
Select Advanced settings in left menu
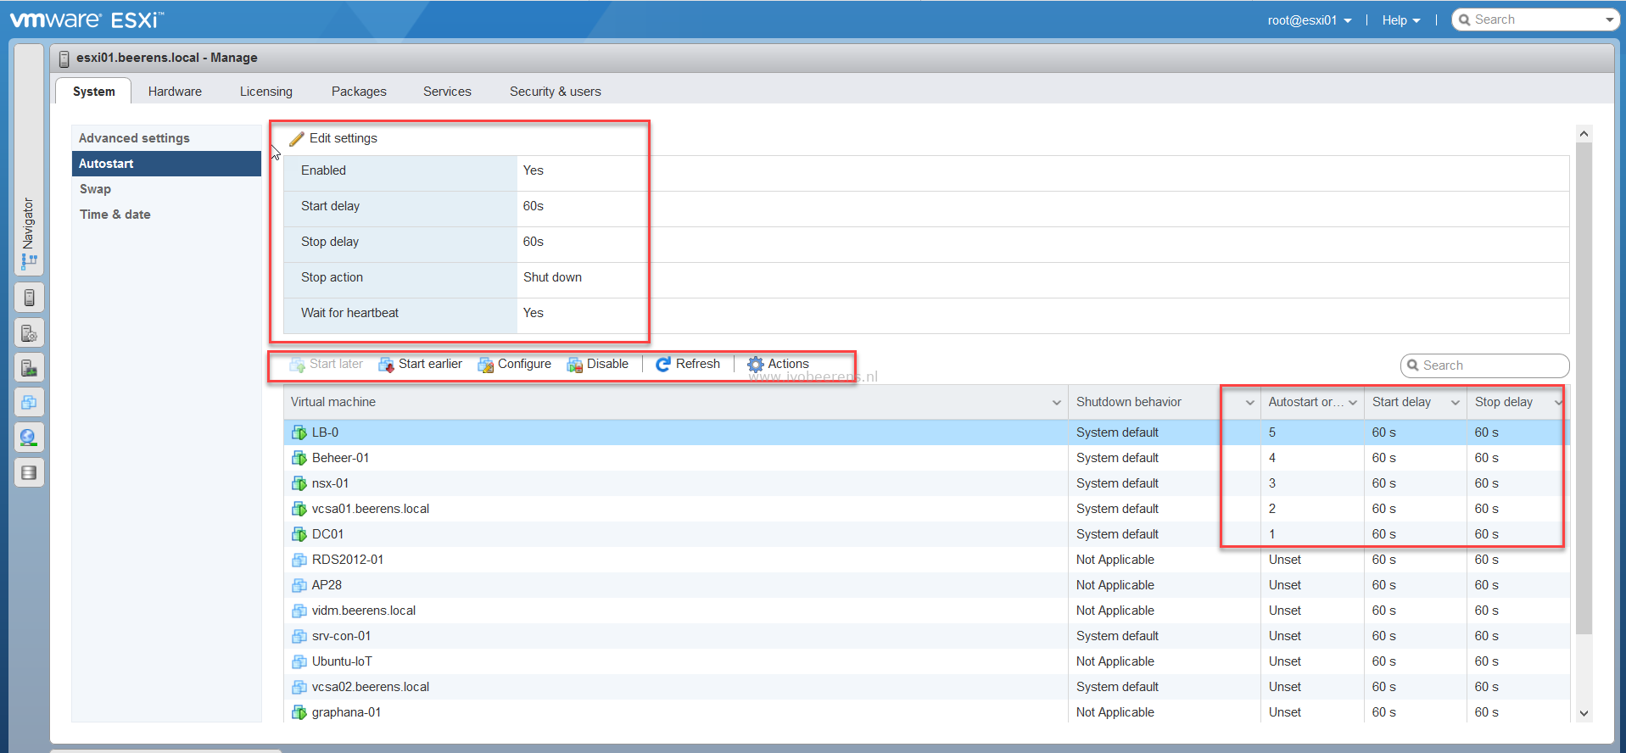(x=166, y=138)
